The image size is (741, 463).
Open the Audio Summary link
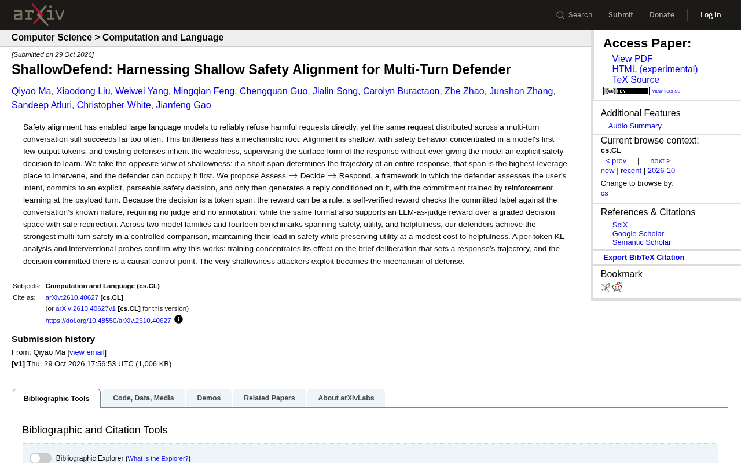(635, 126)
